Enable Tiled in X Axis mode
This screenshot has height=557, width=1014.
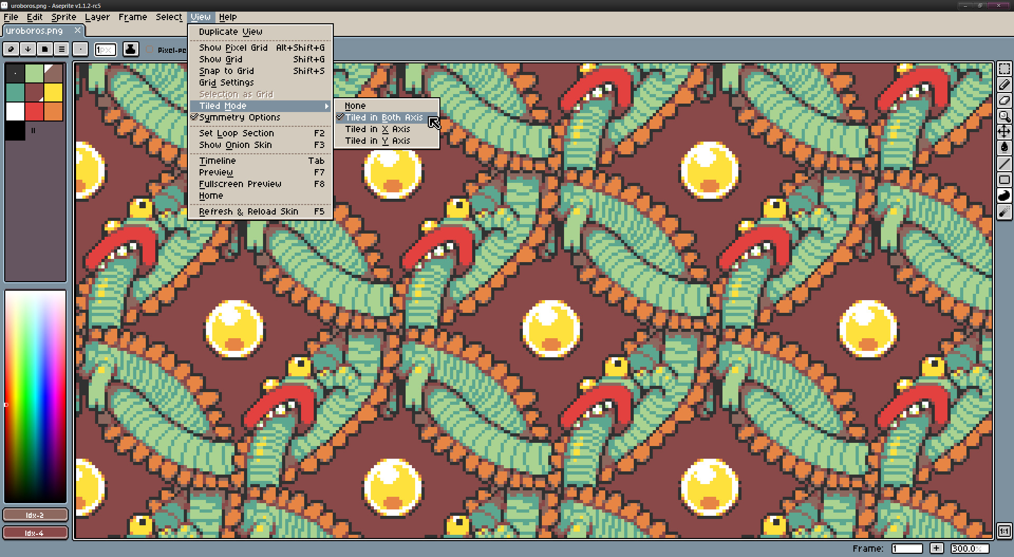pyautogui.click(x=378, y=128)
